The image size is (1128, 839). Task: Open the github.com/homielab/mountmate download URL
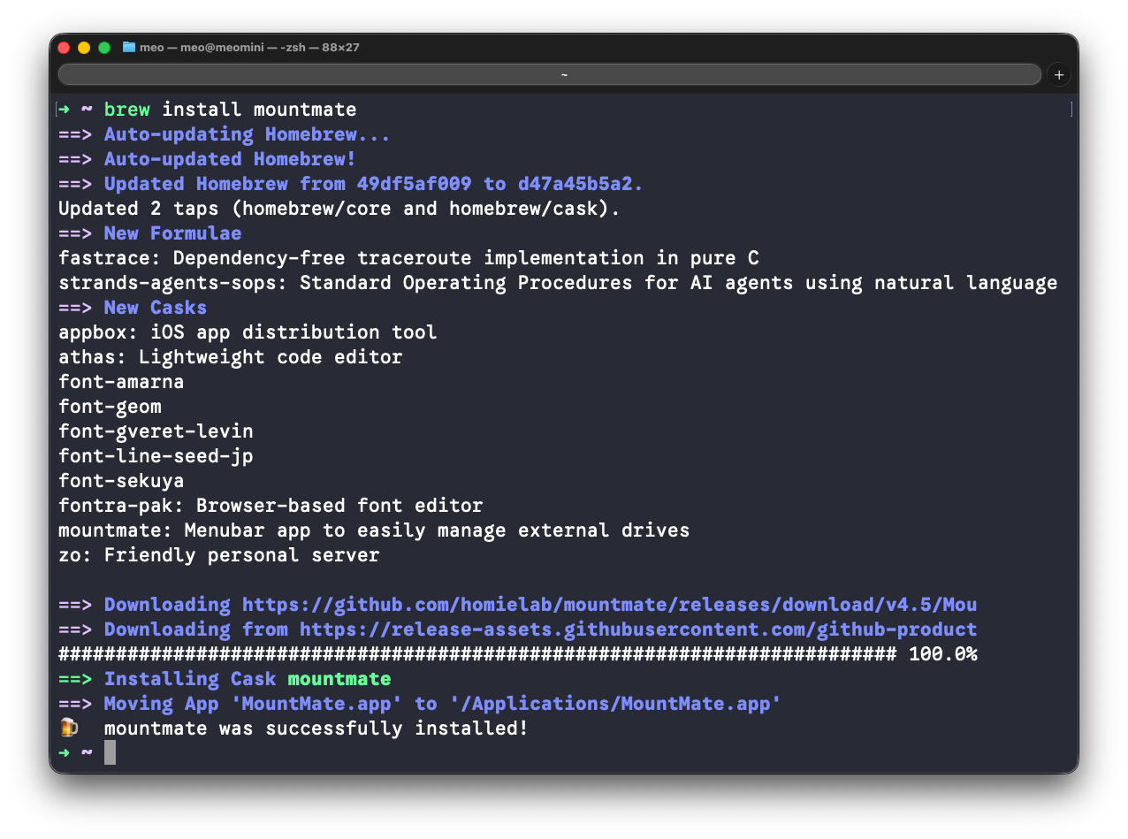pos(609,605)
